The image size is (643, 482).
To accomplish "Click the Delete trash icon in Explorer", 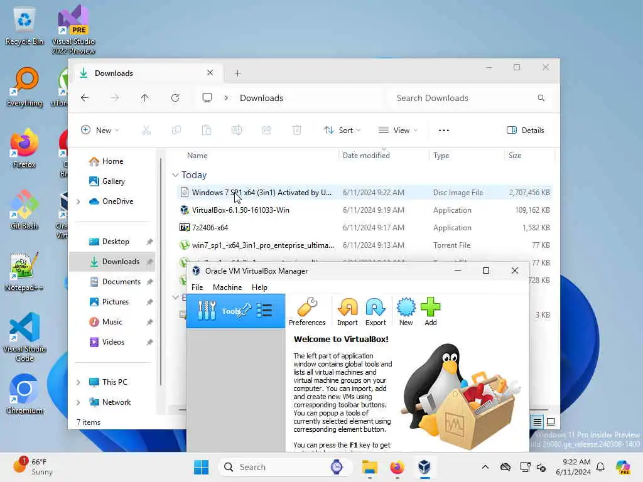I will tap(297, 131).
